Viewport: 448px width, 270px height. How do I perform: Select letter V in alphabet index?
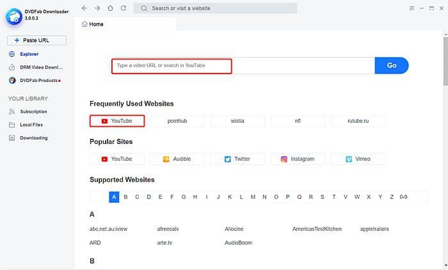coord(346,197)
